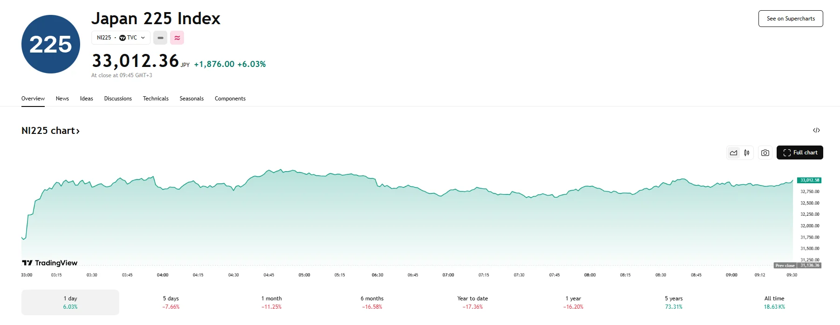
Task: Take a snapshot with the camera icon
Action: coord(765,152)
